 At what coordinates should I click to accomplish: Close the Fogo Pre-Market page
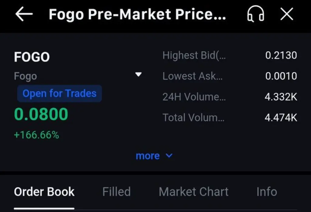point(286,14)
